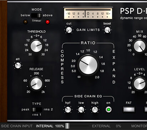Click the side chain hpf knob
The width and height of the screenshot is (147, 130).
[x=68, y=110]
